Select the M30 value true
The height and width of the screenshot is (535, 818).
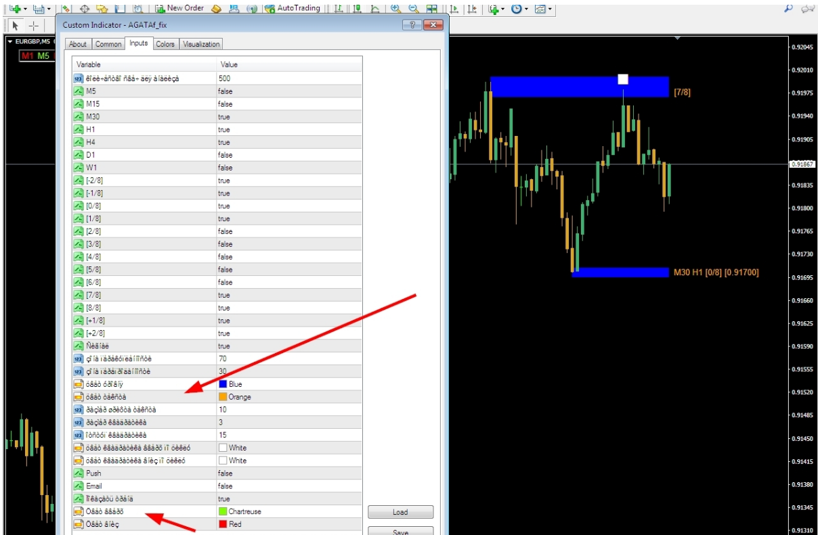(x=224, y=116)
